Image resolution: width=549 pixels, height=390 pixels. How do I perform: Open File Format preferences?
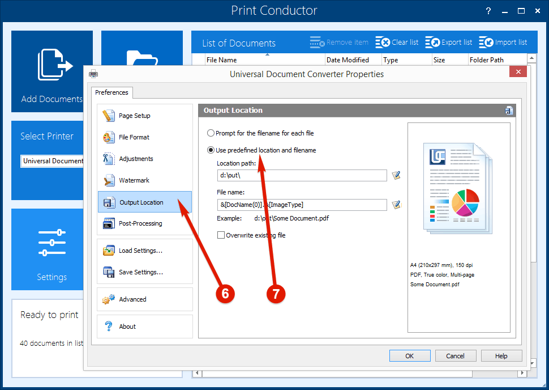pos(144,137)
